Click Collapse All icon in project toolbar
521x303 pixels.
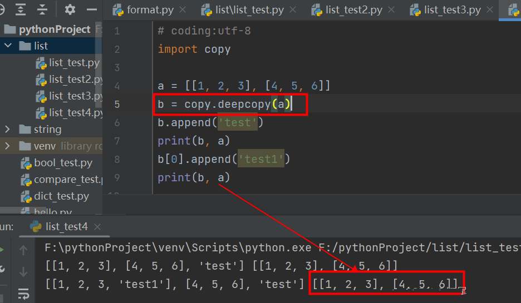pyautogui.click(x=42, y=9)
